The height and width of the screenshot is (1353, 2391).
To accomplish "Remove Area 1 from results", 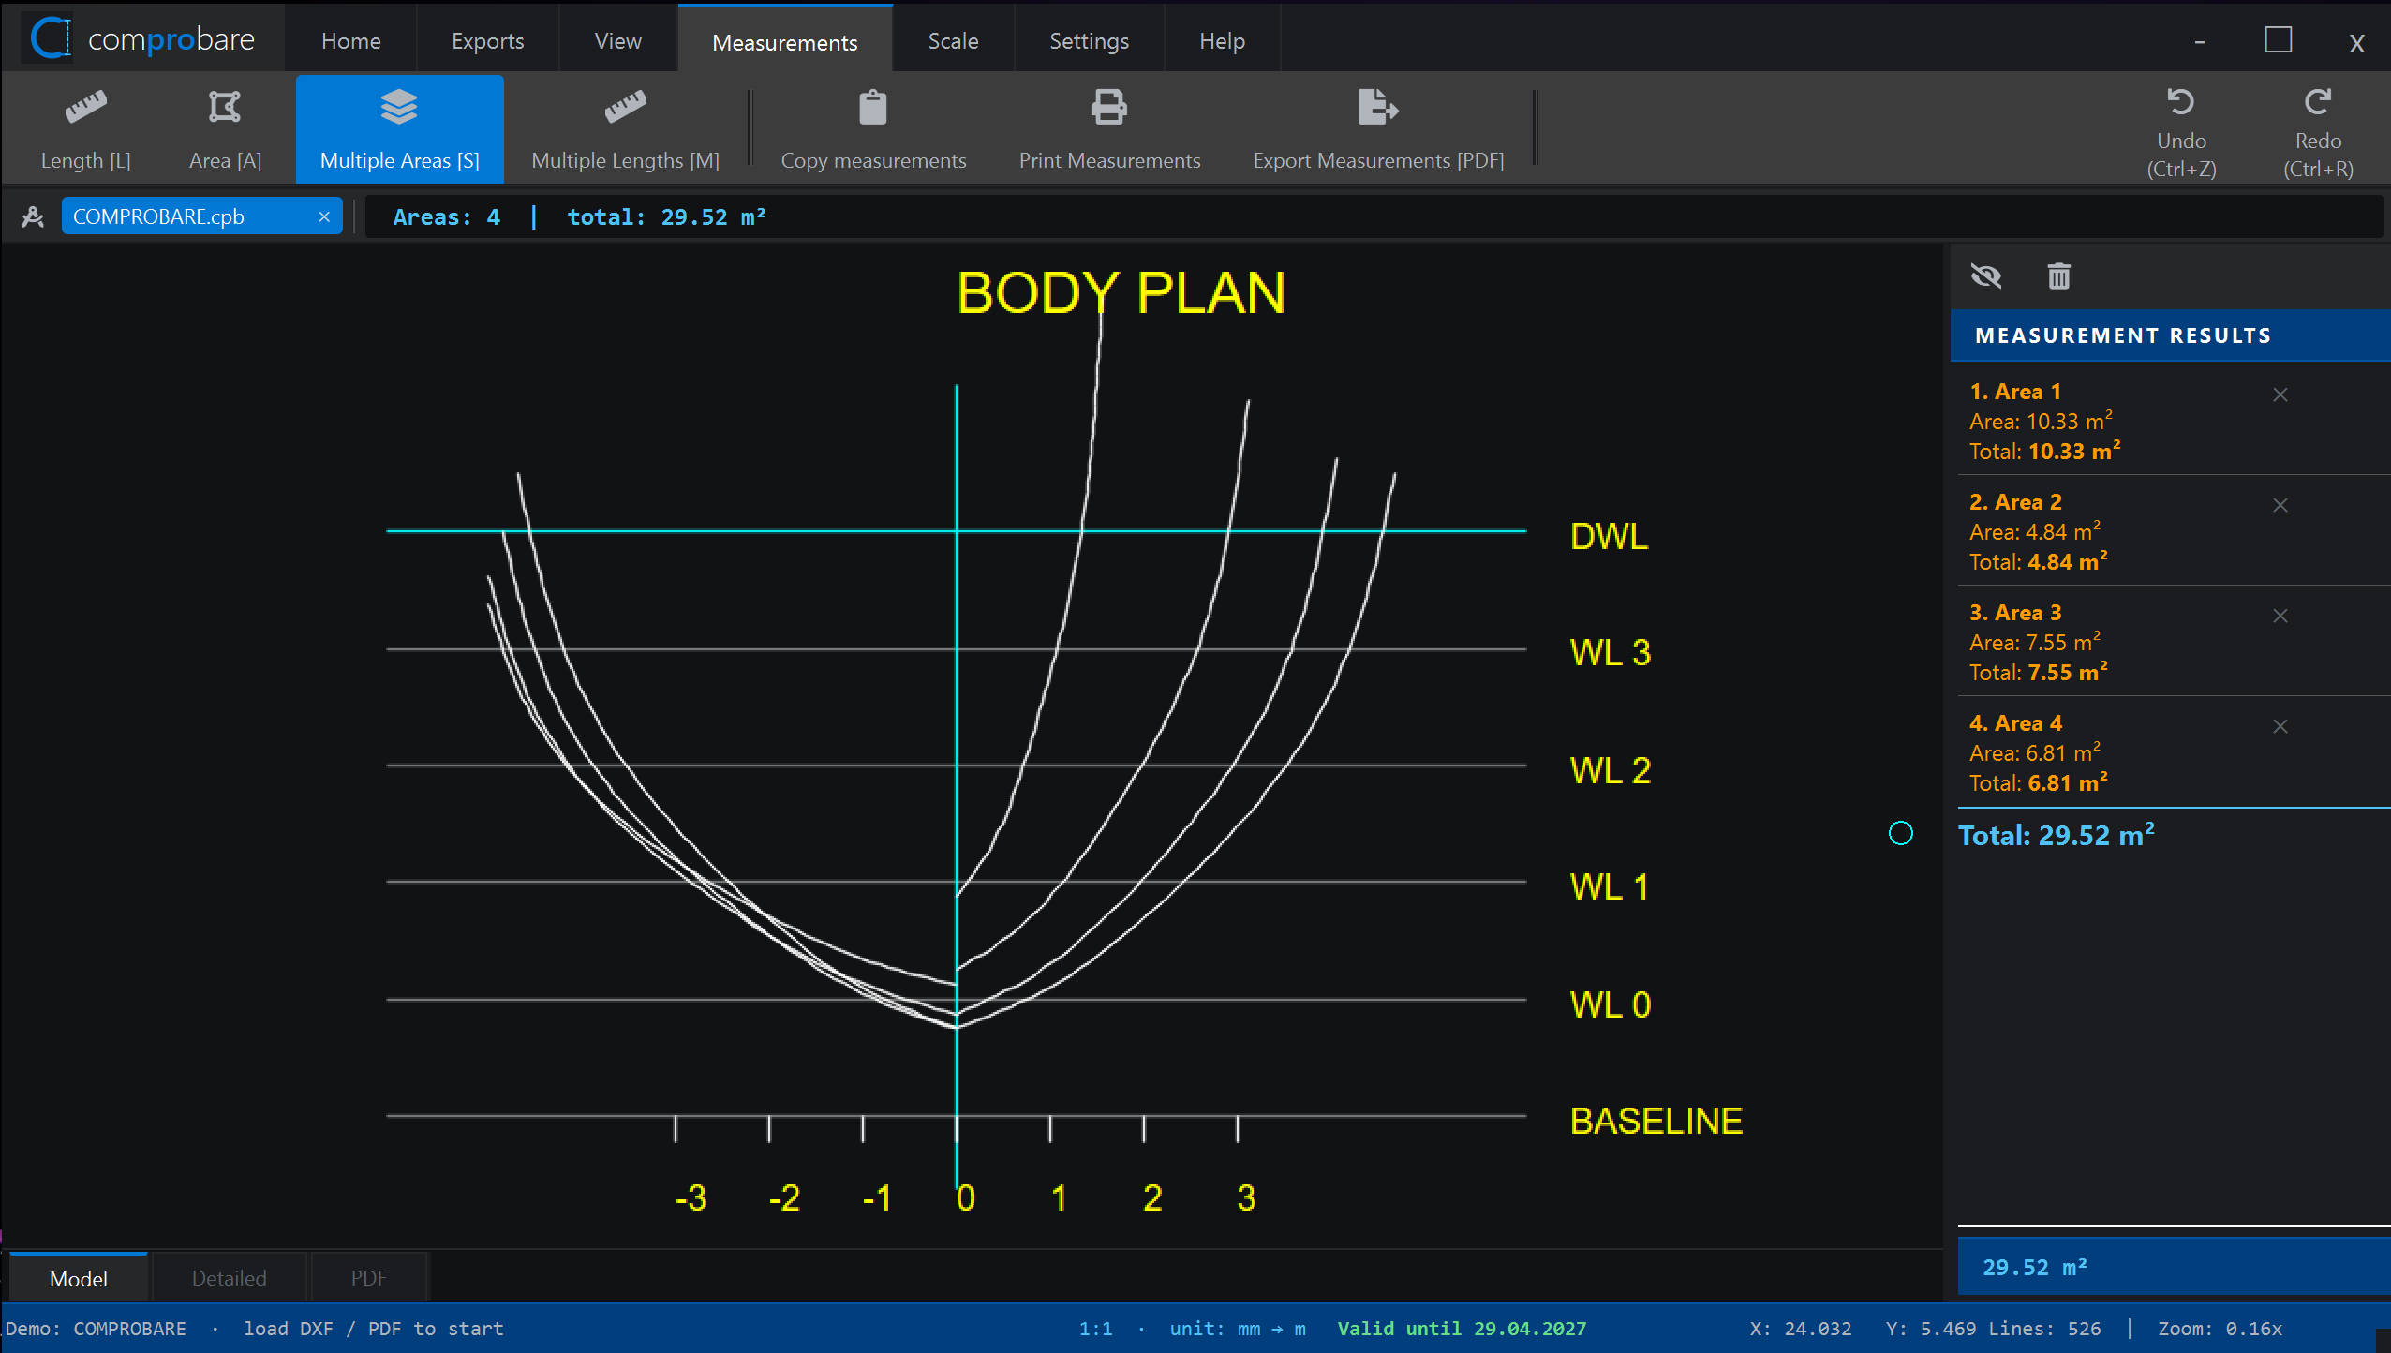I will coord(2280,394).
